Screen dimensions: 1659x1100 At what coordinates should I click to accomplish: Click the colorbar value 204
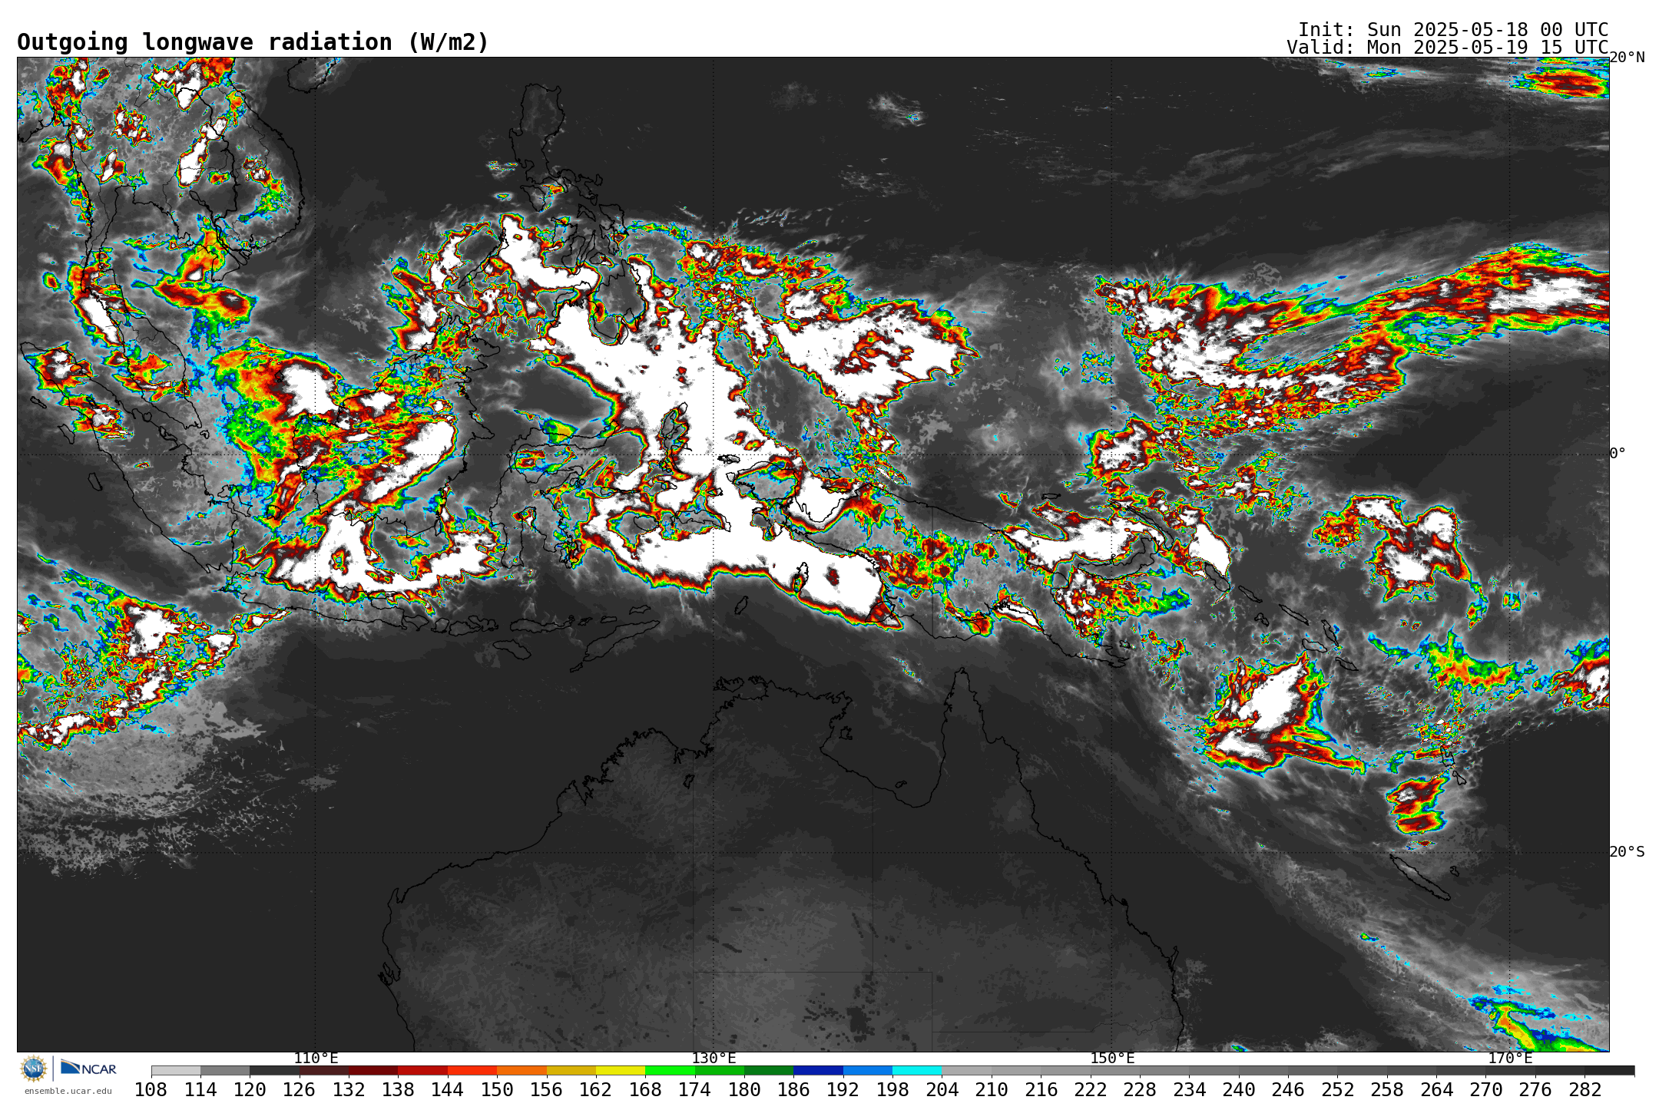pos(942,1090)
